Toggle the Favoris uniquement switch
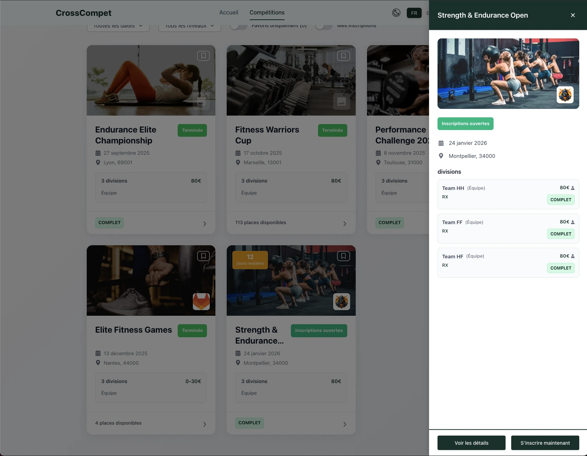This screenshot has width=587, height=456. click(x=239, y=26)
